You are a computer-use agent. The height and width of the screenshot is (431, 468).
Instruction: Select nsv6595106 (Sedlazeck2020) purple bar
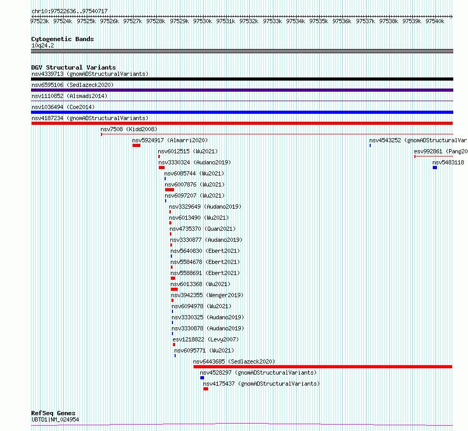242,90
